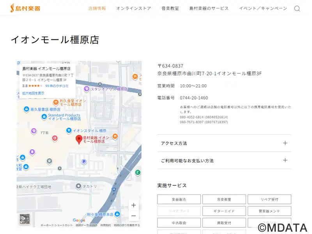Click the 中古取扱 service button
Image resolution: width=312 pixels, height=234 pixels.
point(179,223)
